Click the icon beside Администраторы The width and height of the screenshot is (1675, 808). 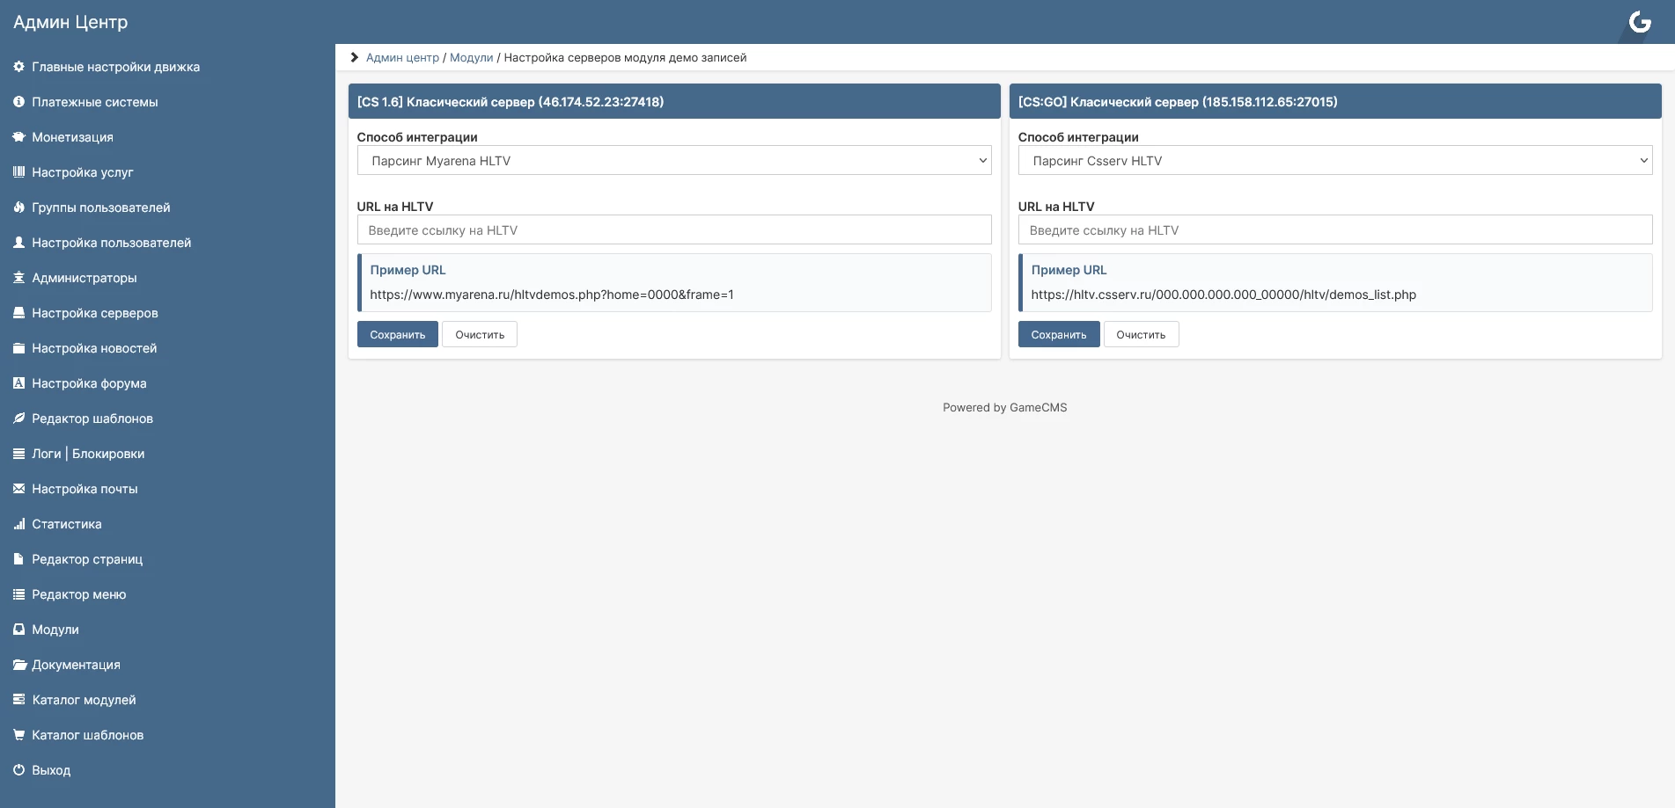point(18,278)
